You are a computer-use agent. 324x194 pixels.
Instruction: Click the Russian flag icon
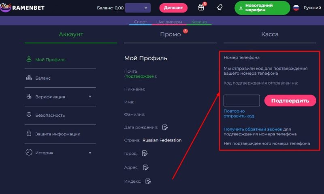click(296, 8)
